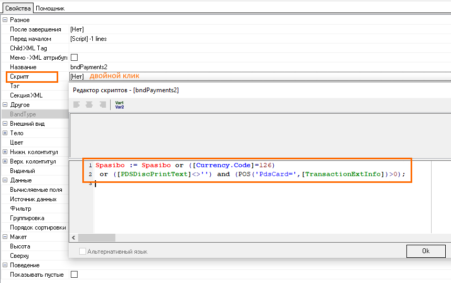
Task: Check the Альтернативный язык option
Action: 82,252
